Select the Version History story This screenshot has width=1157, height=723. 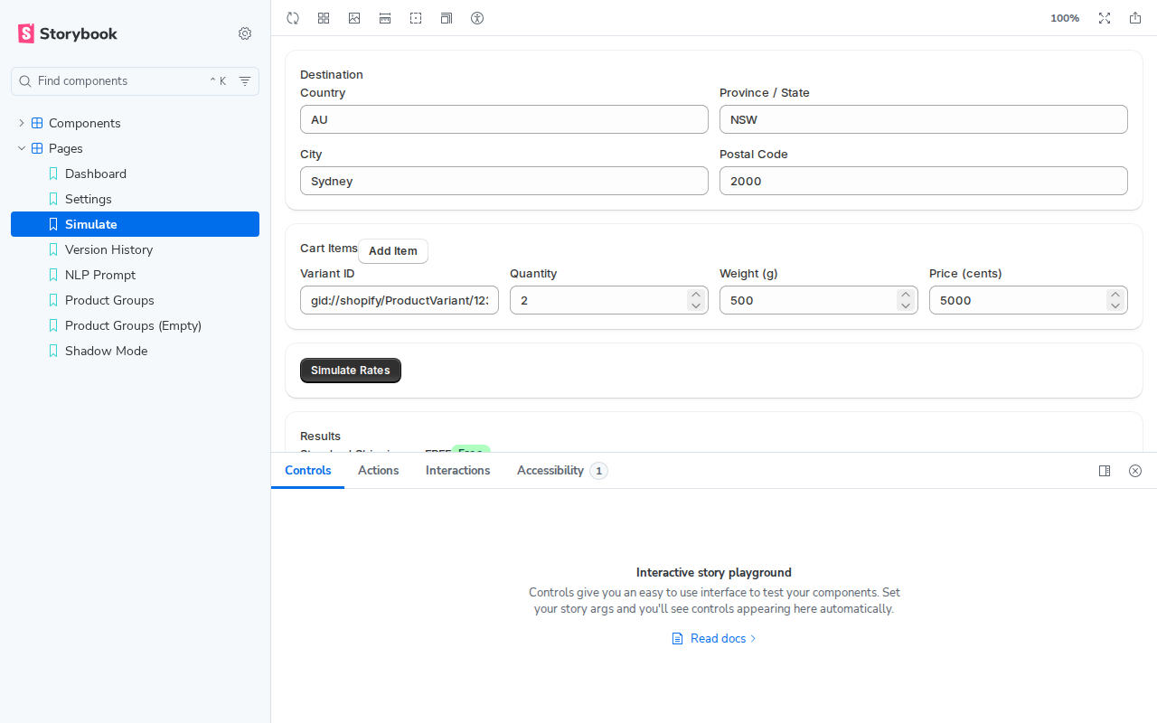pyautogui.click(x=108, y=249)
